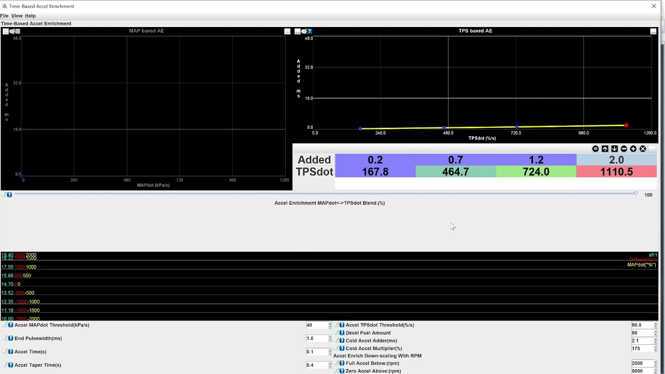Screen dimensions: 665x374
Task: Click stepper arrows for Accel MAPdot Threshold
Action: tap(330, 325)
